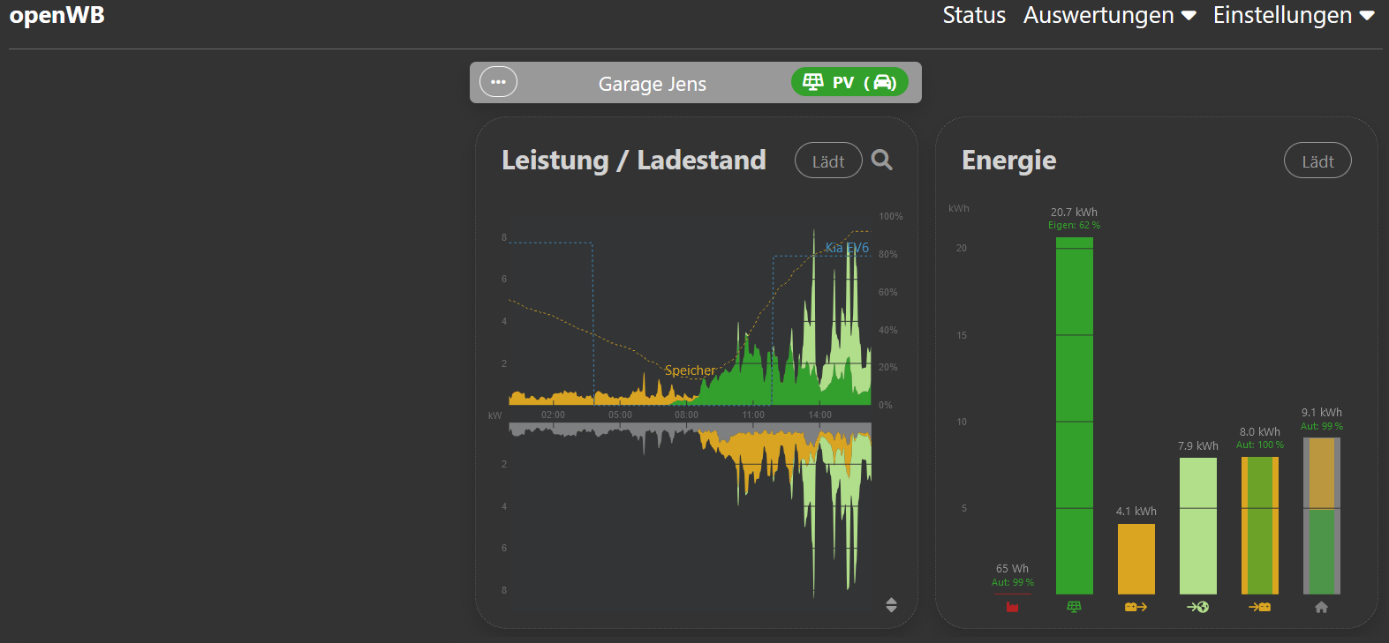
Task: Click the Kia EV6 label in graph
Action: 847,248
